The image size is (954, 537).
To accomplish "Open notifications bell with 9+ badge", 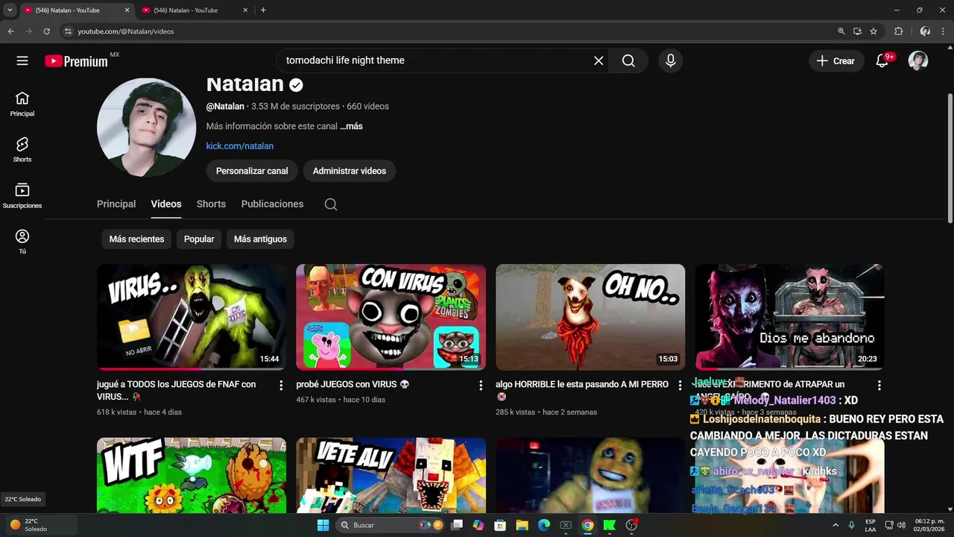I will (x=882, y=60).
